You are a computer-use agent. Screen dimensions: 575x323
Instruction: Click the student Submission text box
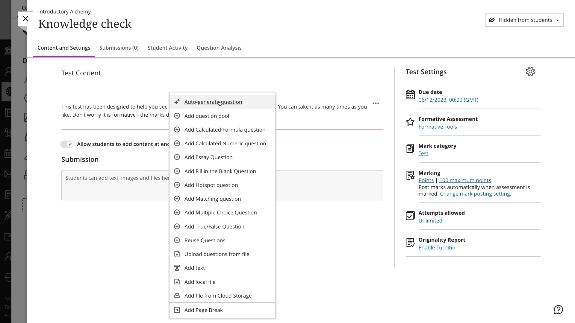coord(329,185)
